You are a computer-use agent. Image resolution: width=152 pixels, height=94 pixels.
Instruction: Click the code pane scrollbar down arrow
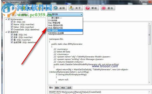[x=149, y=82]
